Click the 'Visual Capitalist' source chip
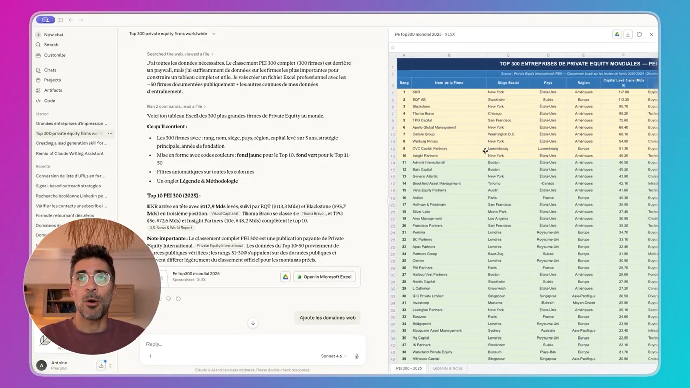Viewport: 690px width, 388px height. pos(225,214)
